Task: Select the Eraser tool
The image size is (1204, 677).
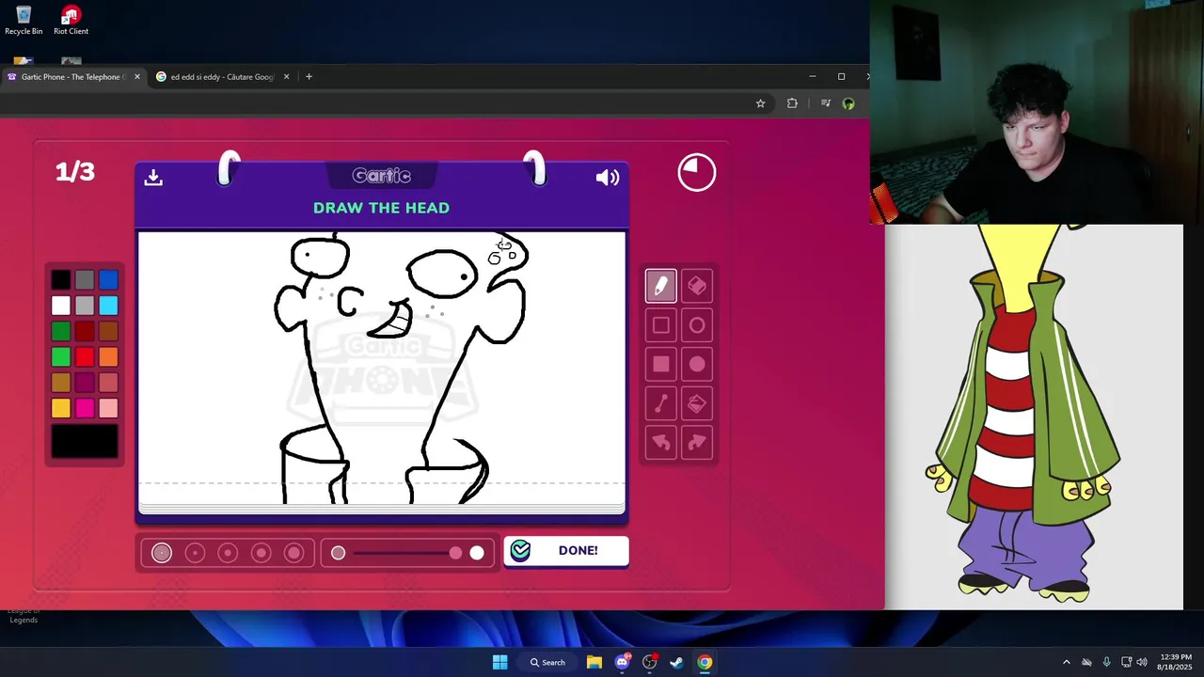Action: [697, 286]
